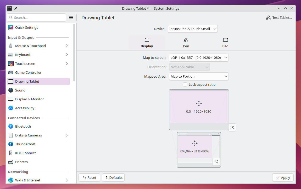
Task: Click the Sound speaker icon
Action: coord(11,90)
